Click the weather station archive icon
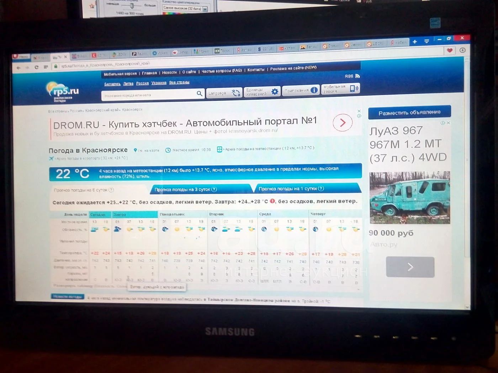This screenshot has height=373, width=498. 219,149
